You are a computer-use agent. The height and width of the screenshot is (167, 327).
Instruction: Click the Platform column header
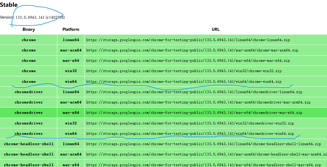tap(71, 29)
